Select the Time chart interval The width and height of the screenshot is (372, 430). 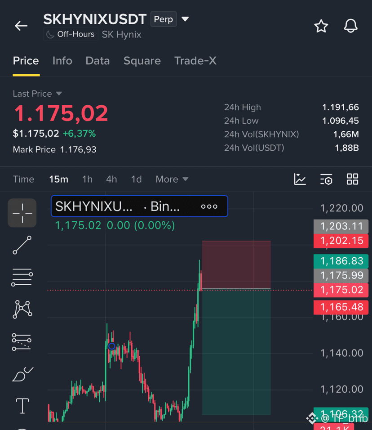pyautogui.click(x=23, y=179)
